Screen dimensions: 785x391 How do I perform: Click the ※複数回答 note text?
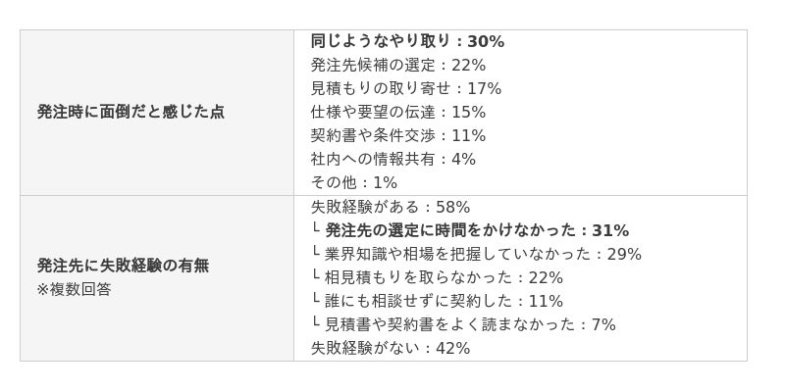point(74,289)
